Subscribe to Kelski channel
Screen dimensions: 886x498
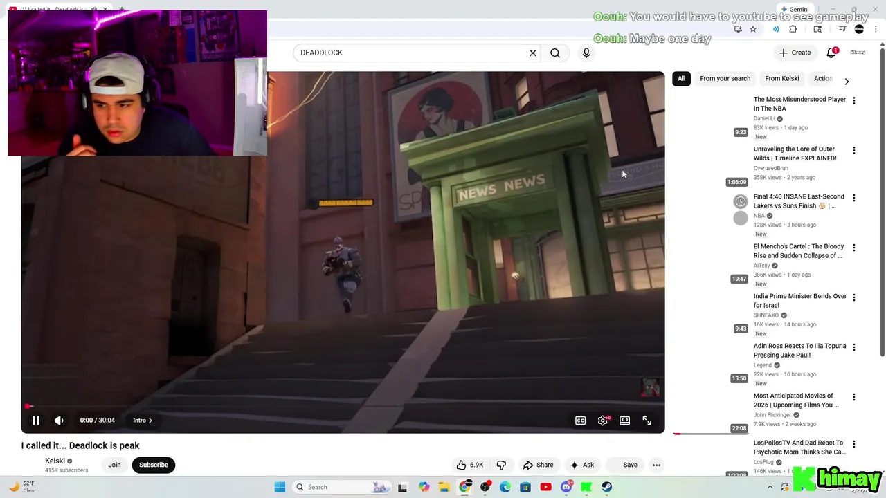(x=154, y=465)
